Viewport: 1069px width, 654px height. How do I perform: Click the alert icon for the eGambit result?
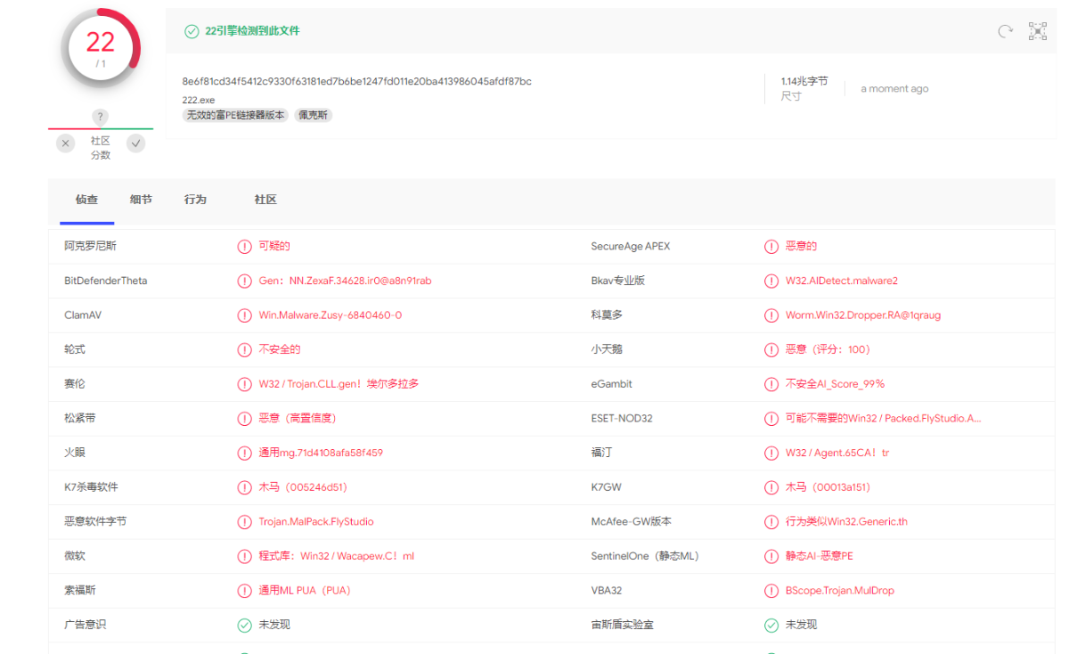point(771,384)
